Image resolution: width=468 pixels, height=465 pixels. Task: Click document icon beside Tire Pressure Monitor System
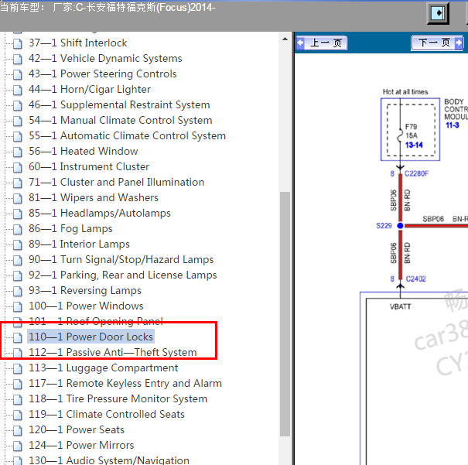(18, 400)
